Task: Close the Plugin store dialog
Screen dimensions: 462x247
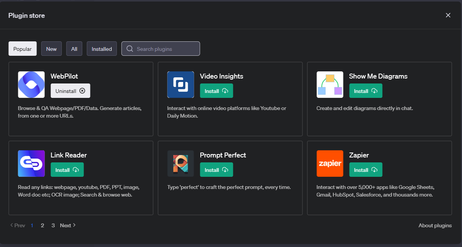Action: 448,15
